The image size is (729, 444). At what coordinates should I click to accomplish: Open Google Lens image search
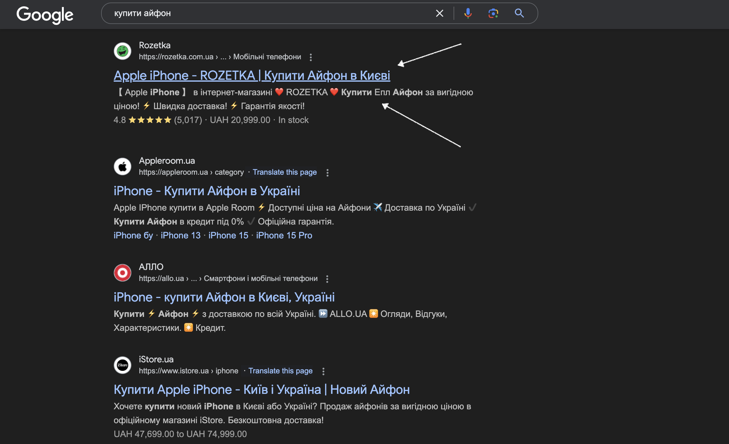(x=493, y=13)
